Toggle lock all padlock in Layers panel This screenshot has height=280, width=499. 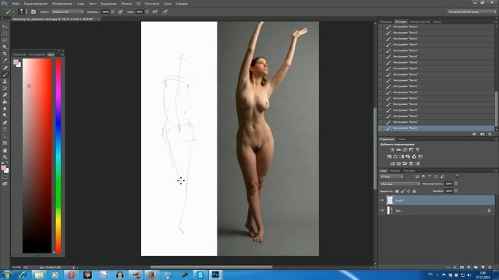[x=414, y=191]
